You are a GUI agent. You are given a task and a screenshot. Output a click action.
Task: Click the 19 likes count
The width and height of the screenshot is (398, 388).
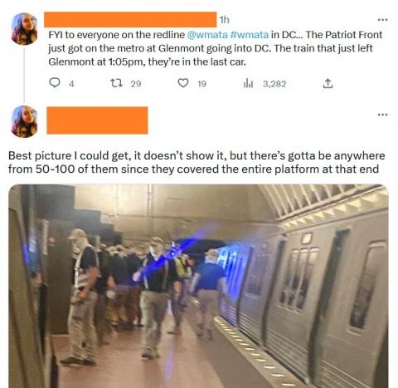[202, 84]
